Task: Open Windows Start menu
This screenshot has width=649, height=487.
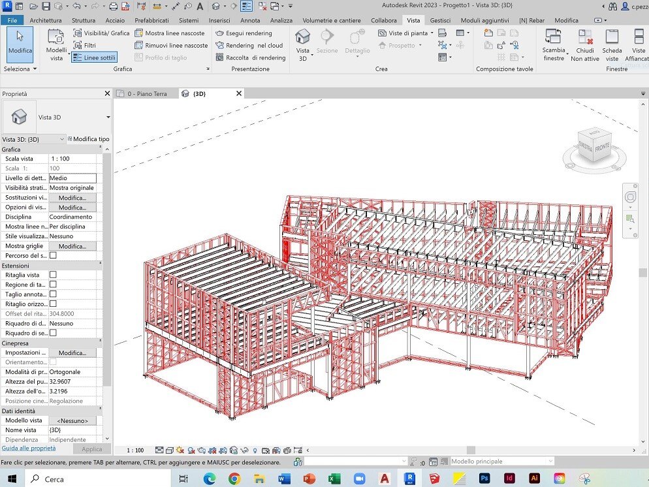Action: click(x=12, y=479)
